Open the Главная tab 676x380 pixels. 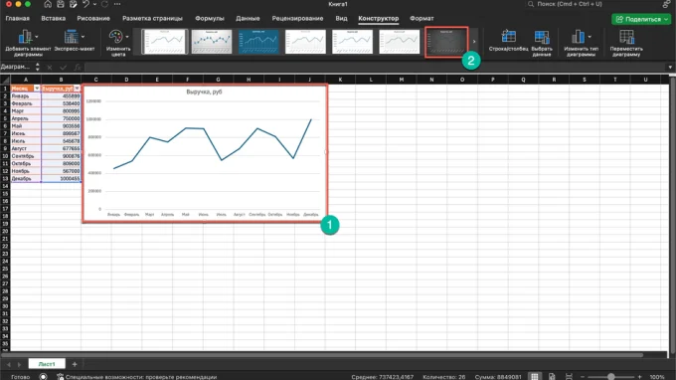point(18,19)
